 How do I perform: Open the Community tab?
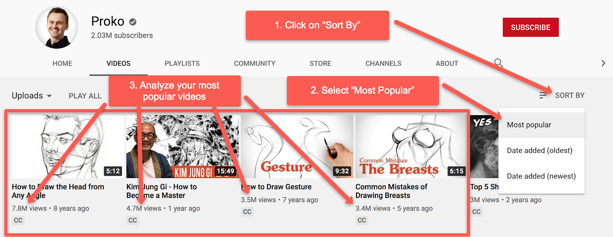tap(254, 64)
